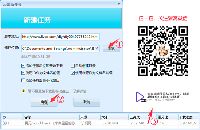Click the 确定 button
Image resolution: width=200 pixels, height=130 pixels.
(44, 102)
